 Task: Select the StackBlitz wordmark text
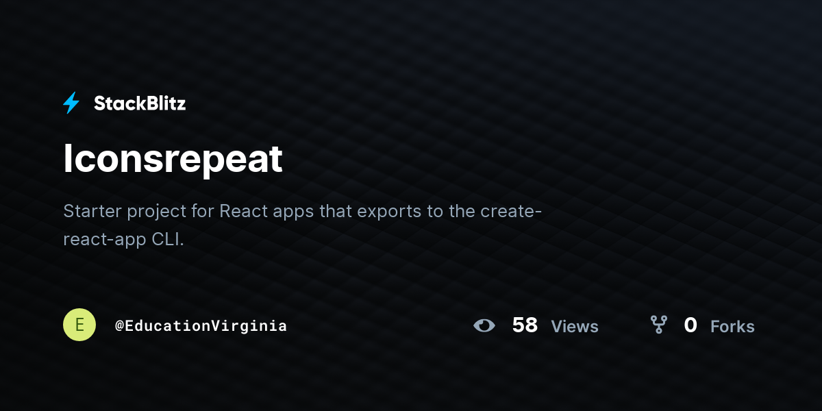(x=140, y=103)
